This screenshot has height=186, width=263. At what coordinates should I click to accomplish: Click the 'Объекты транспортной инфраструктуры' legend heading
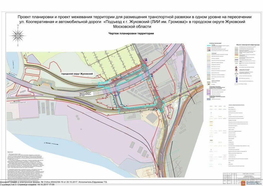point(248,45)
